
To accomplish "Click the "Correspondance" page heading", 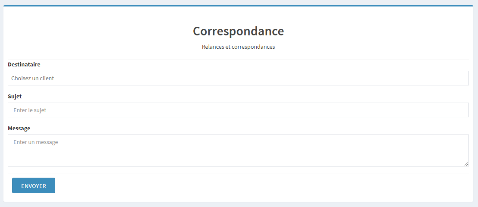I will click(238, 31).
